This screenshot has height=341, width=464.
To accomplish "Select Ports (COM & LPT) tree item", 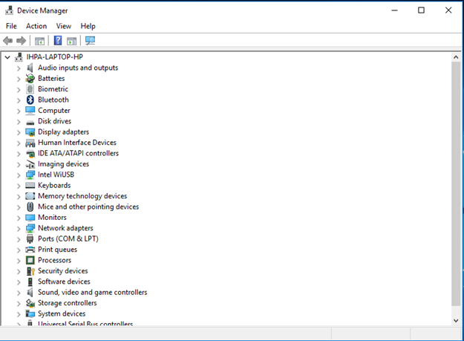I will 68,238.
